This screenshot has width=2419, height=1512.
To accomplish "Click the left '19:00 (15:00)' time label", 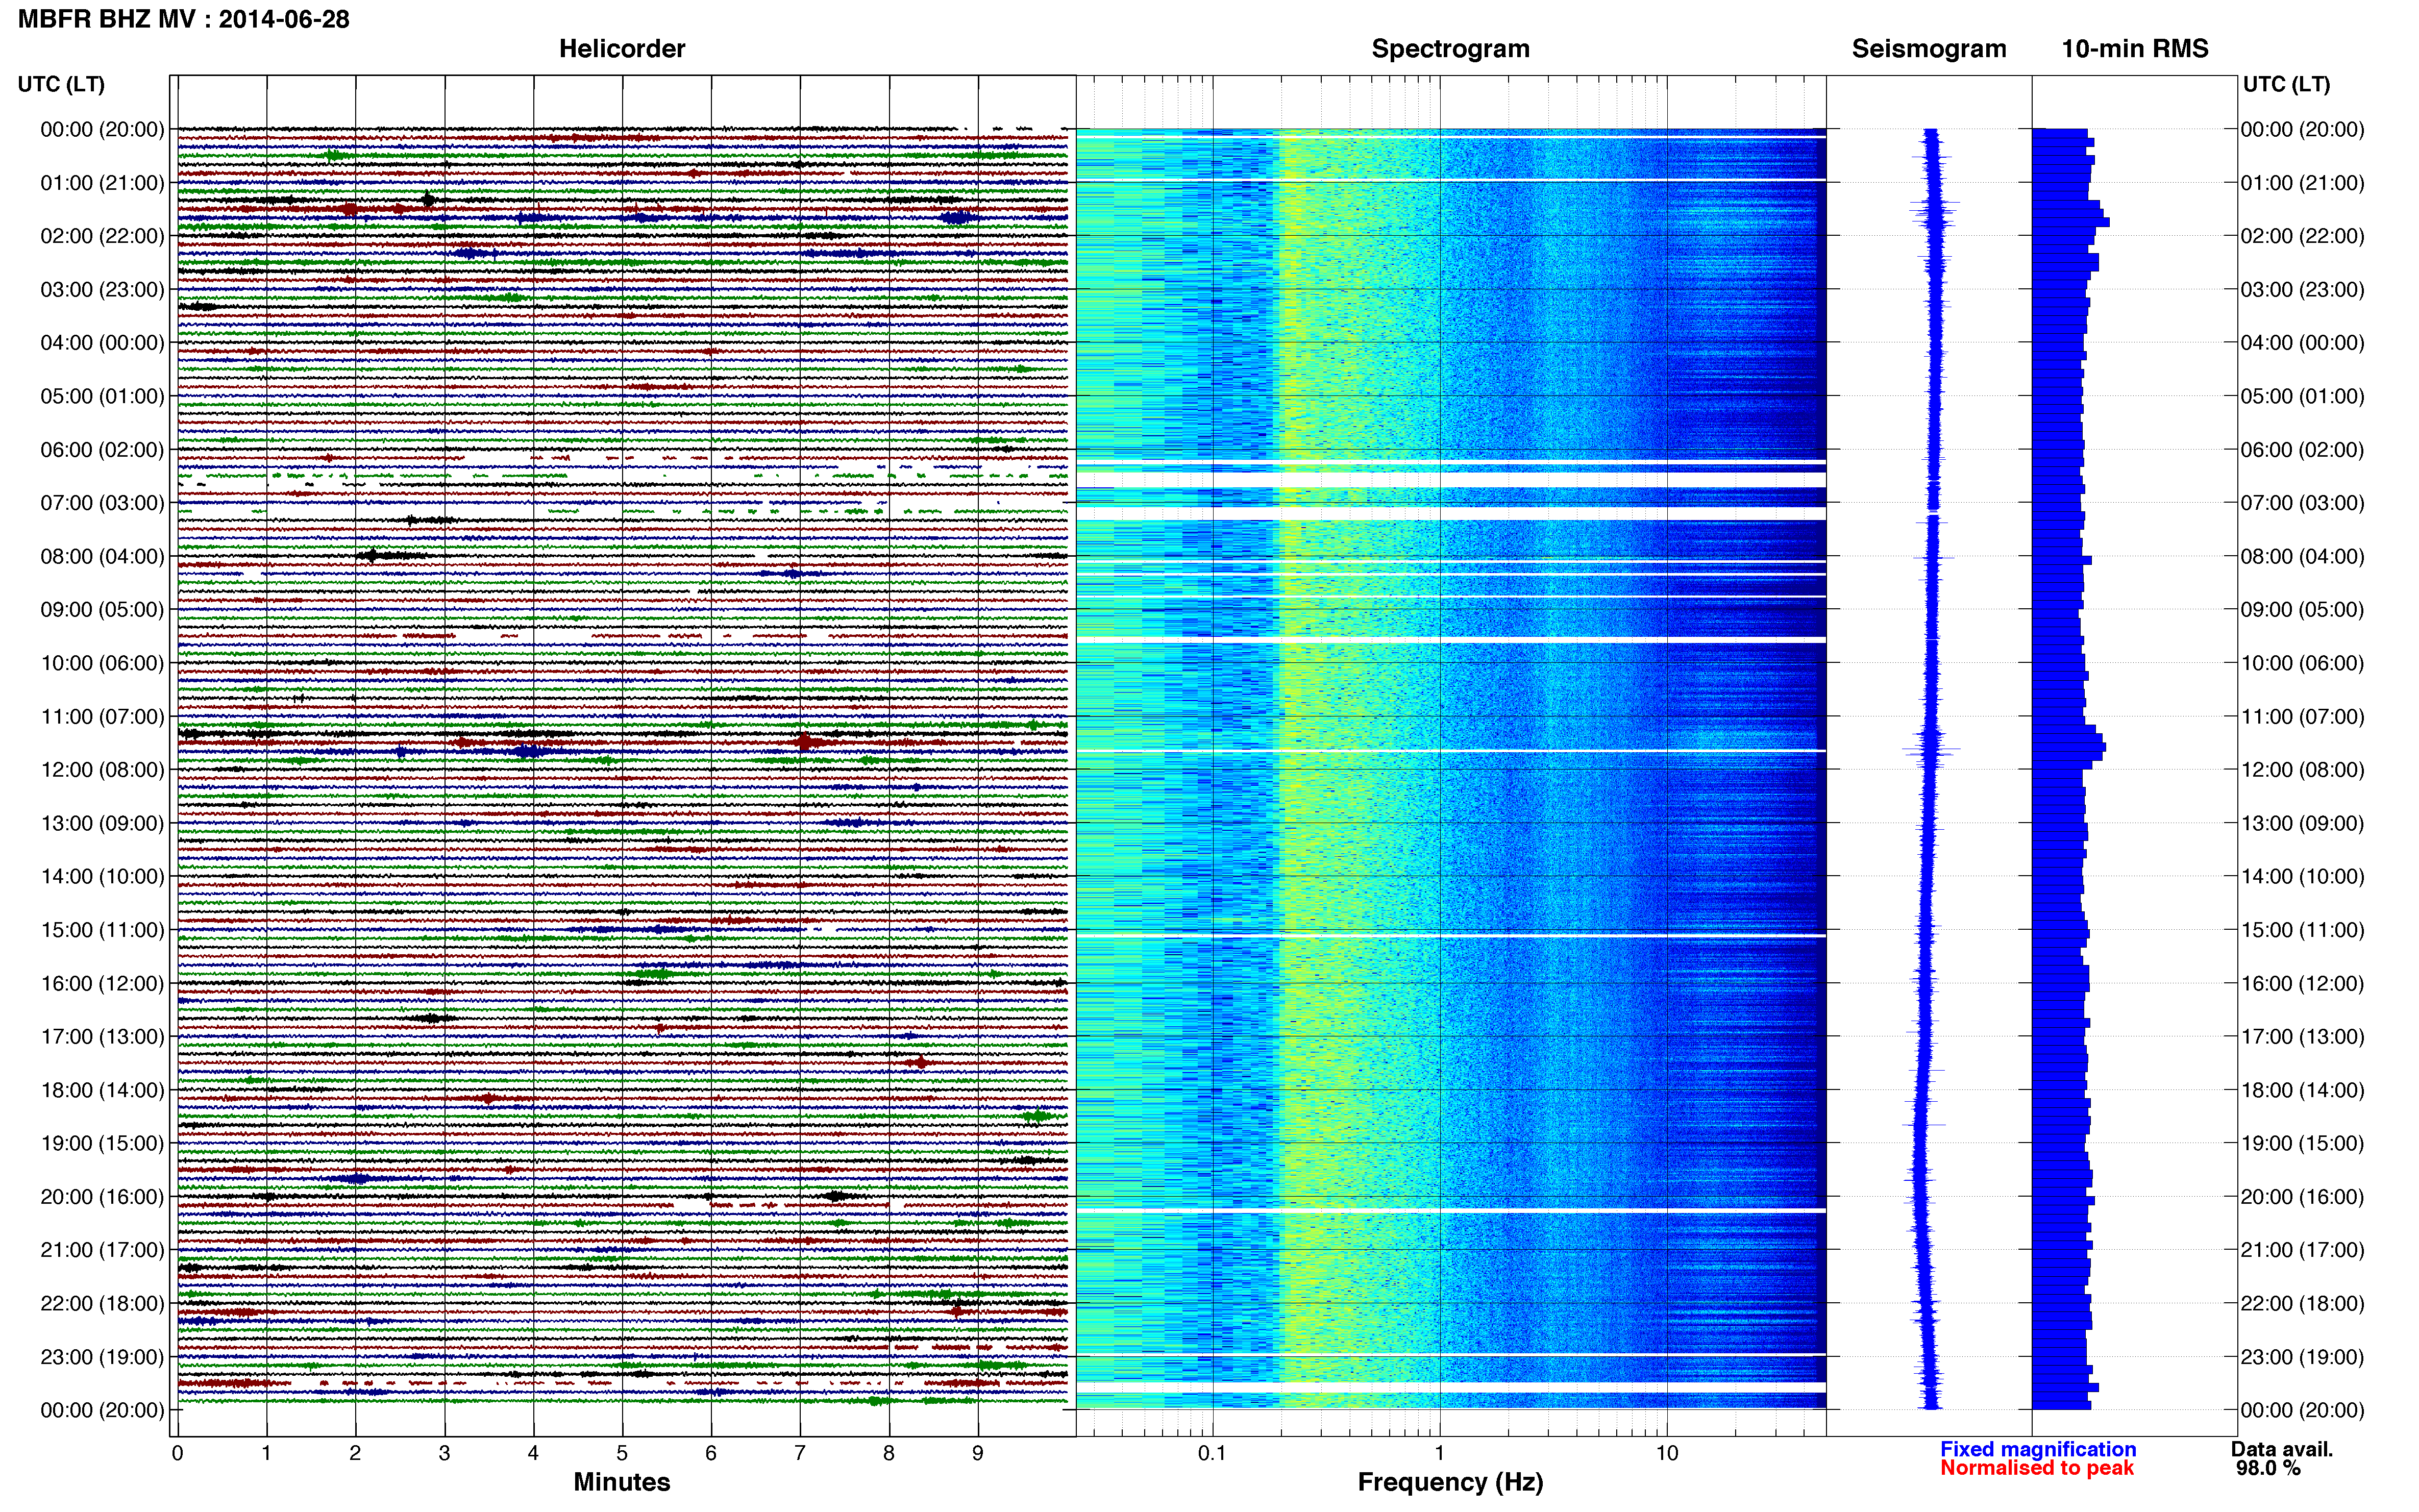I will [102, 1143].
